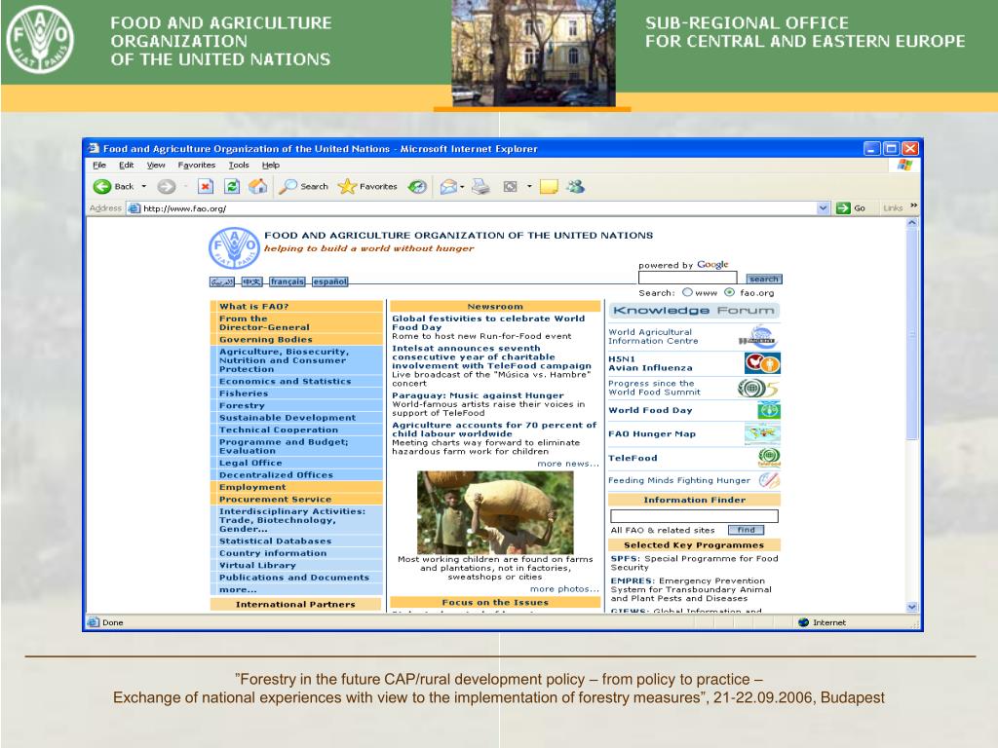Open the Forestry link in sidebar
Image resolution: width=998 pixels, height=748 pixels.
click(x=242, y=405)
